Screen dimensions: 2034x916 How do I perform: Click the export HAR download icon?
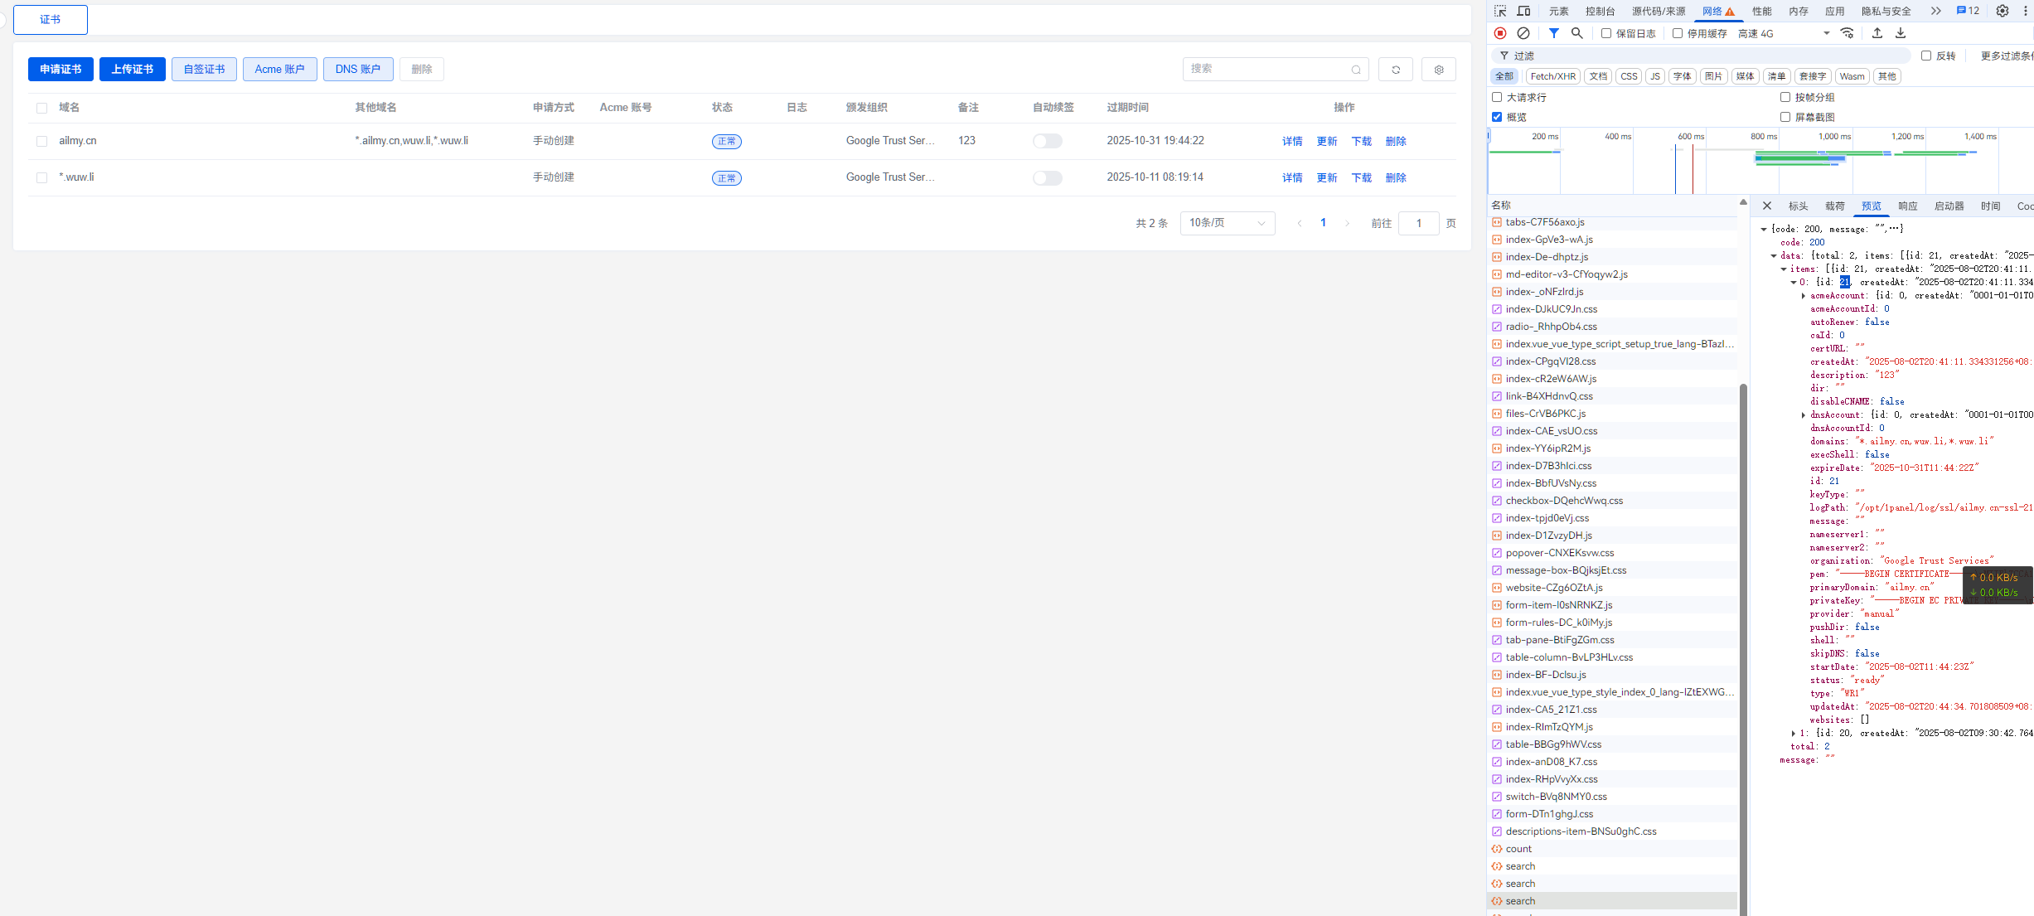(x=1901, y=33)
